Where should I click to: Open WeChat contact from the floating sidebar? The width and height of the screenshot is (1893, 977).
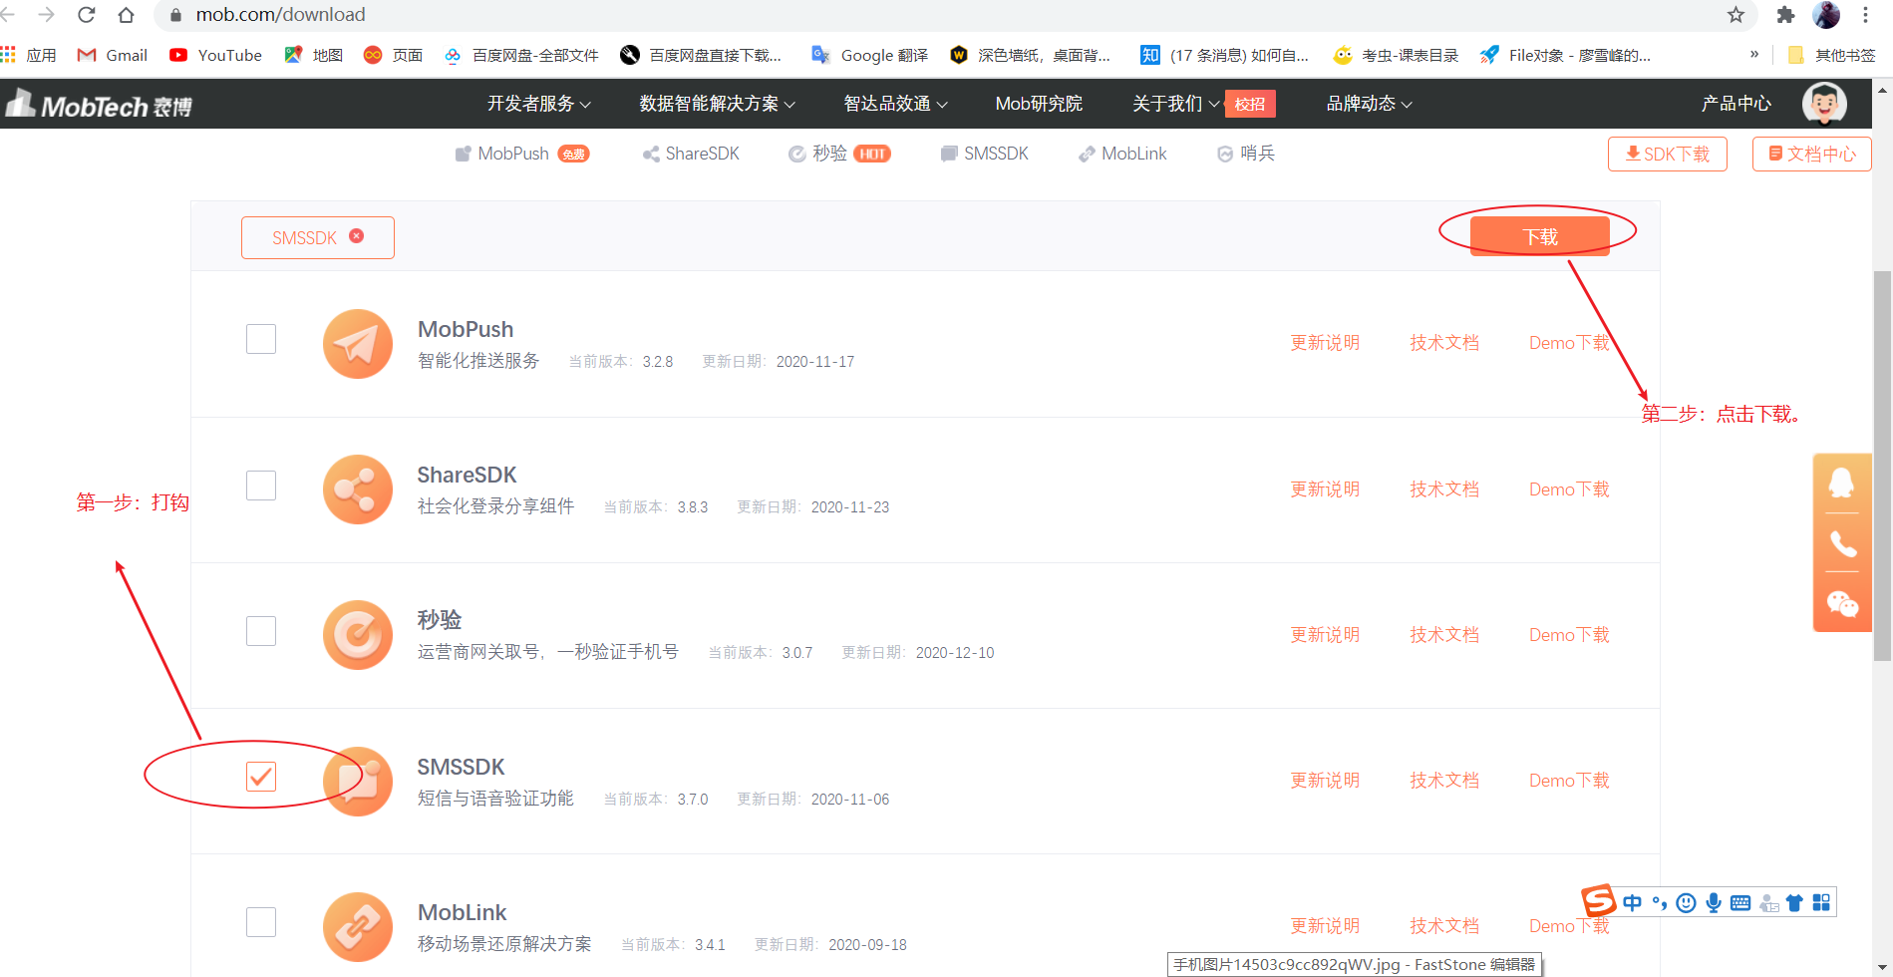(1842, 604)
